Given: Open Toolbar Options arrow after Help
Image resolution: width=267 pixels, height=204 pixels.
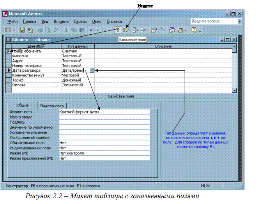Looking at the screenshot, I should [x=200, y=31].
